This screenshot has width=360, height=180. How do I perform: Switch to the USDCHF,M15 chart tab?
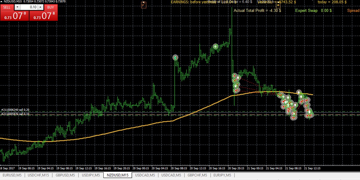(x=38, y=175)
